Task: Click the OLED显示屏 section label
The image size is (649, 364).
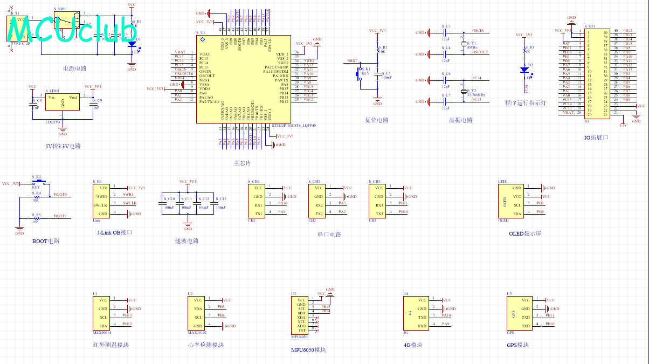Action: click(525, 233)
